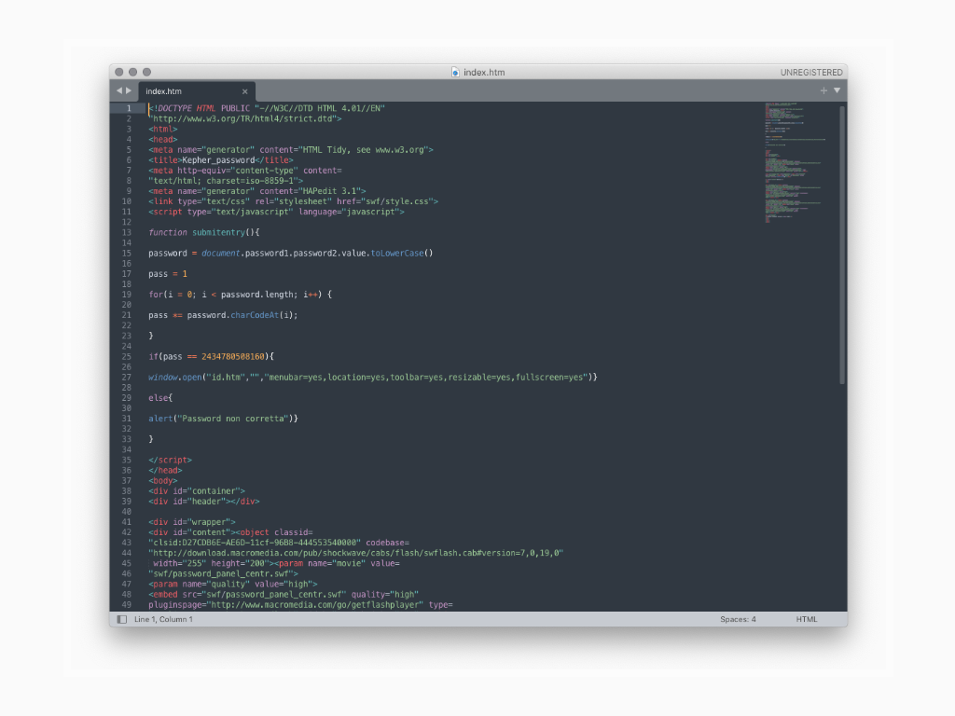Click on 'window.open' code line
The height and width of the screenshot is (716, 955).
373,378
